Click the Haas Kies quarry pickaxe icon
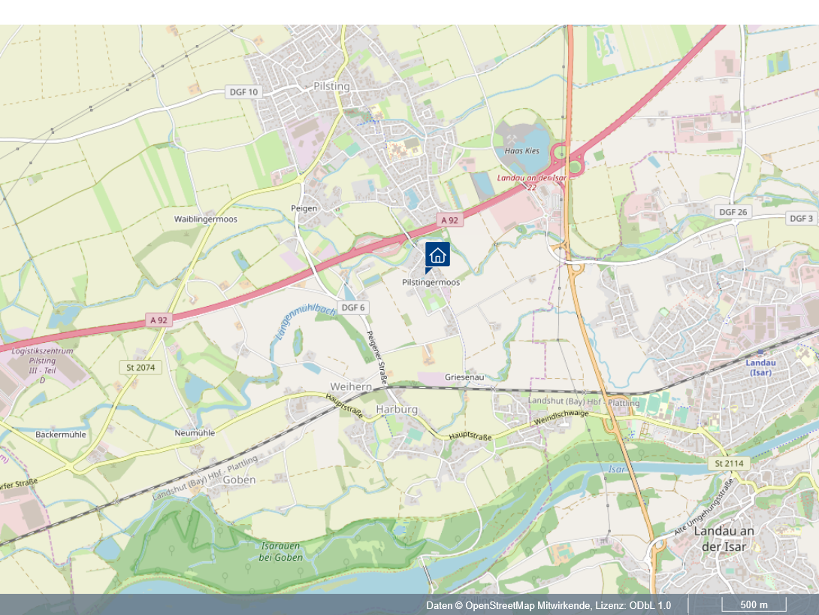The image size is (819, 615). coord(512,140)
